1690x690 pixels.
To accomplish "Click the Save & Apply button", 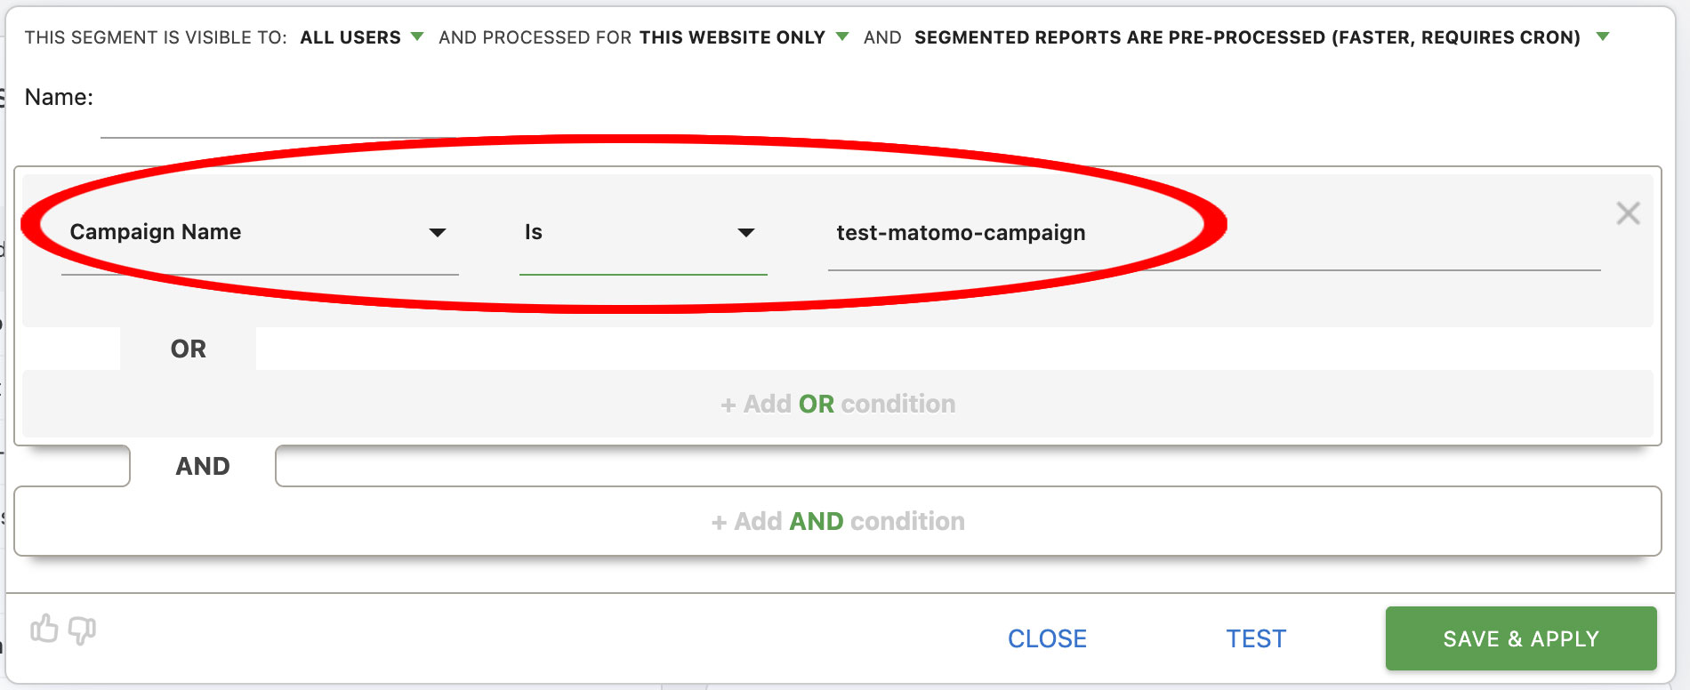I will coord(1521,638).
